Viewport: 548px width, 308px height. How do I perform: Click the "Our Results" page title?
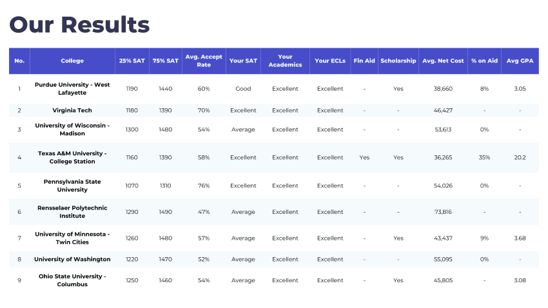tap(79, 24)
